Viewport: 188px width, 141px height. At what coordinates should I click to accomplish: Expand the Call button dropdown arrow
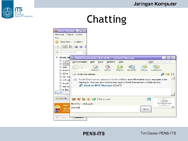point(86,68)
